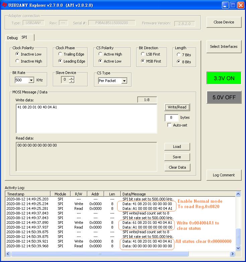Open the Bit Rate dropdown
The width and height of the screenshot is (246, 262).
(x=31, y=80)
